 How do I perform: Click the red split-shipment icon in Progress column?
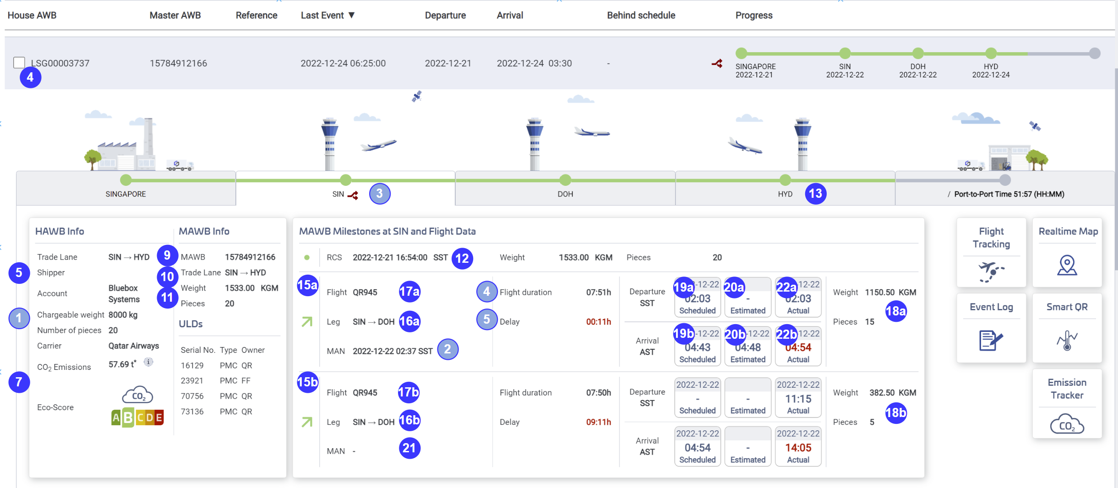(x=717, y=64)
